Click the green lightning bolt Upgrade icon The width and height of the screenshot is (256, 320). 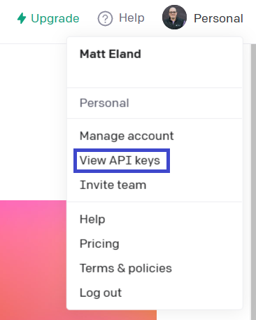click(22, 18)
